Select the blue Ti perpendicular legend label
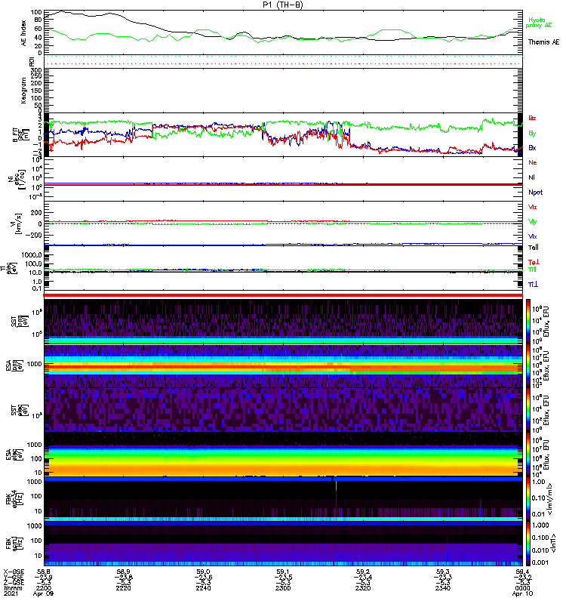The height and width of the screenshot is (604, 566). coord(533,285)
